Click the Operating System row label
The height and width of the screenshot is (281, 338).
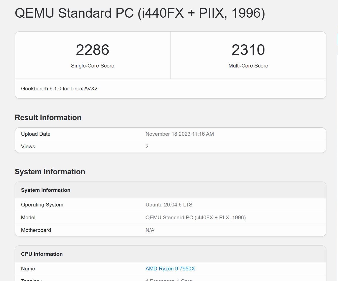pos(42,205)
